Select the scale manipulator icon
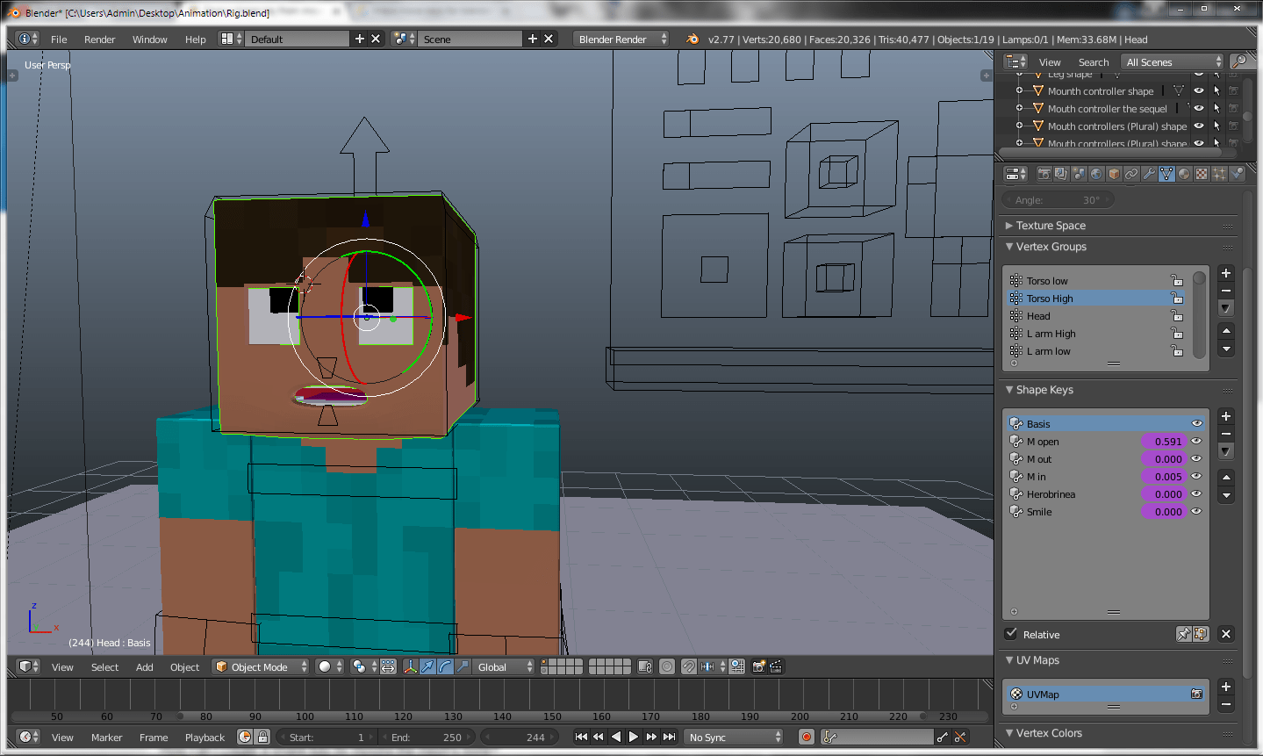The height and width of the screenshot is (756, 1263). pyautogui.click(x=463, y=666)
